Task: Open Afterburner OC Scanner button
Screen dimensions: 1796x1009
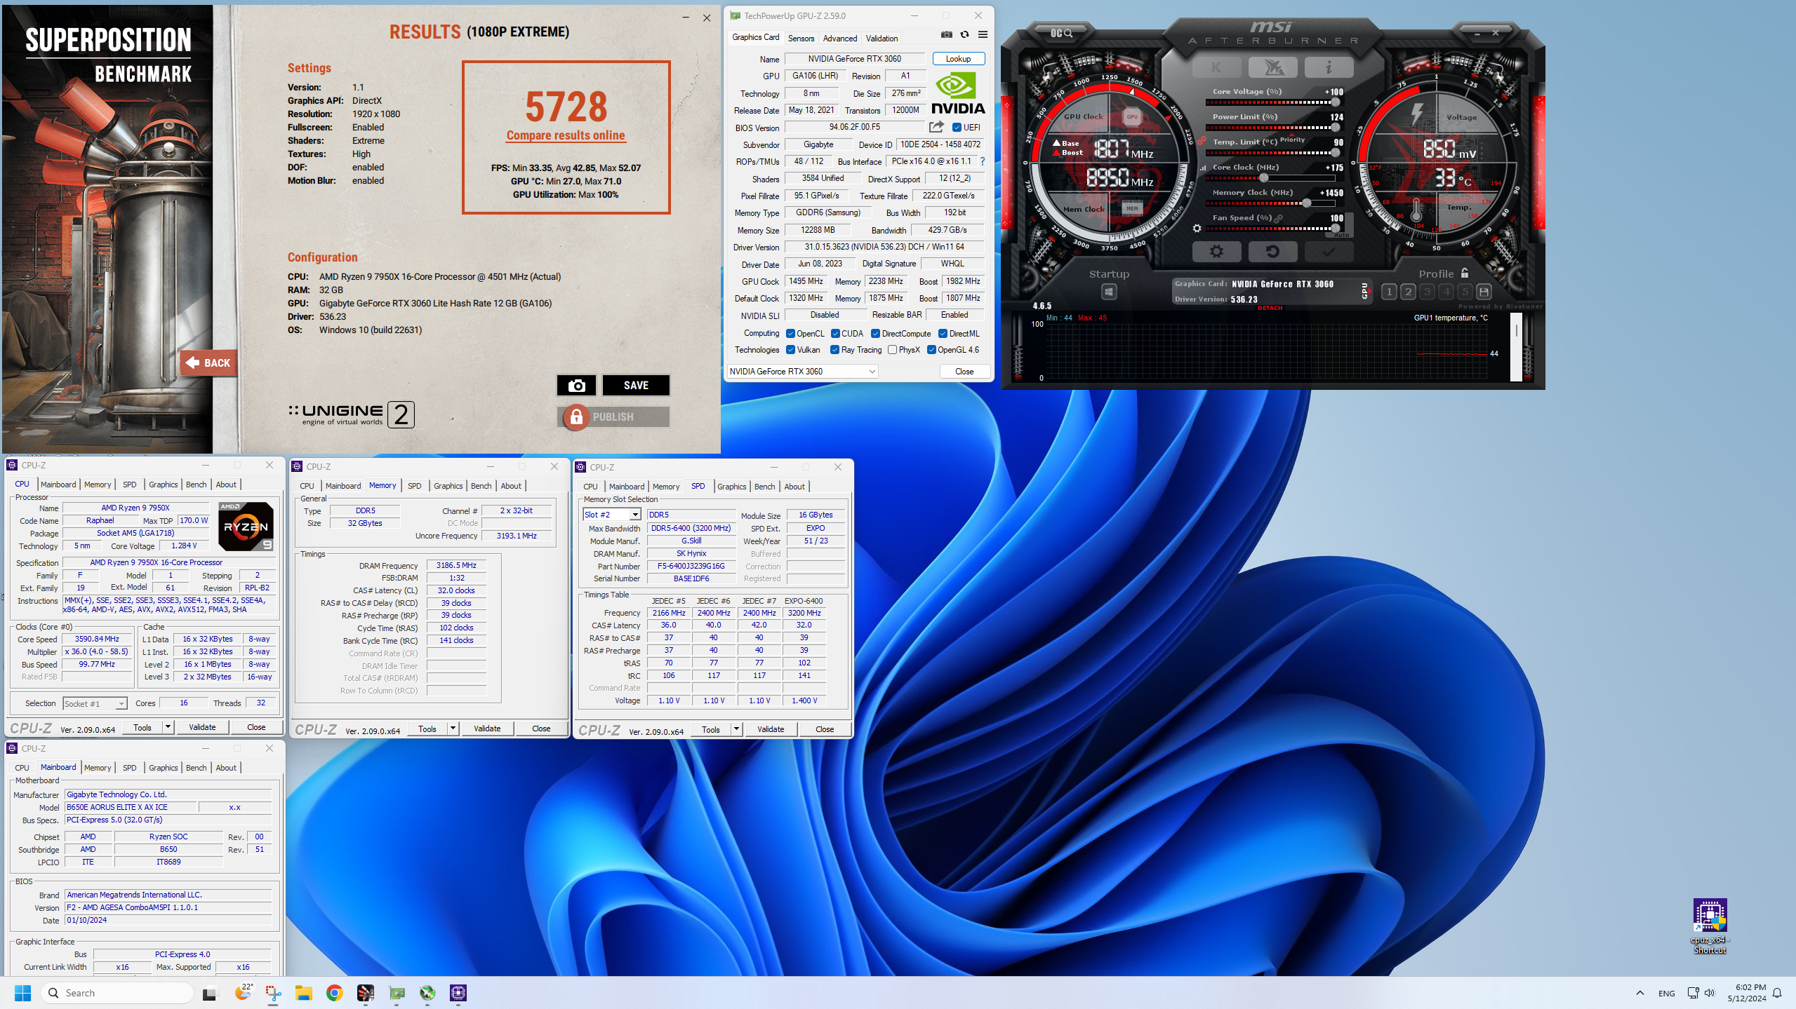Action: coord(1060,33)
